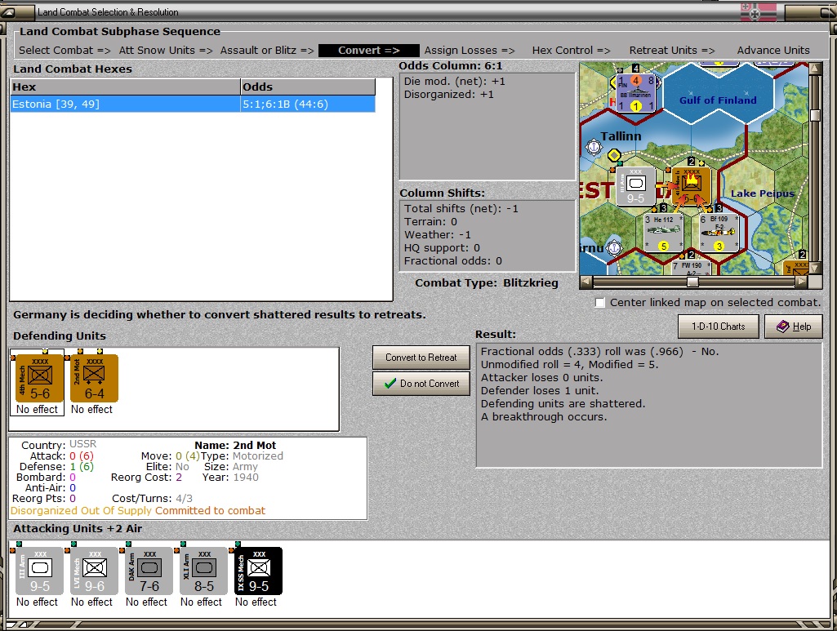Click the Odds column header

coord(308,87)
